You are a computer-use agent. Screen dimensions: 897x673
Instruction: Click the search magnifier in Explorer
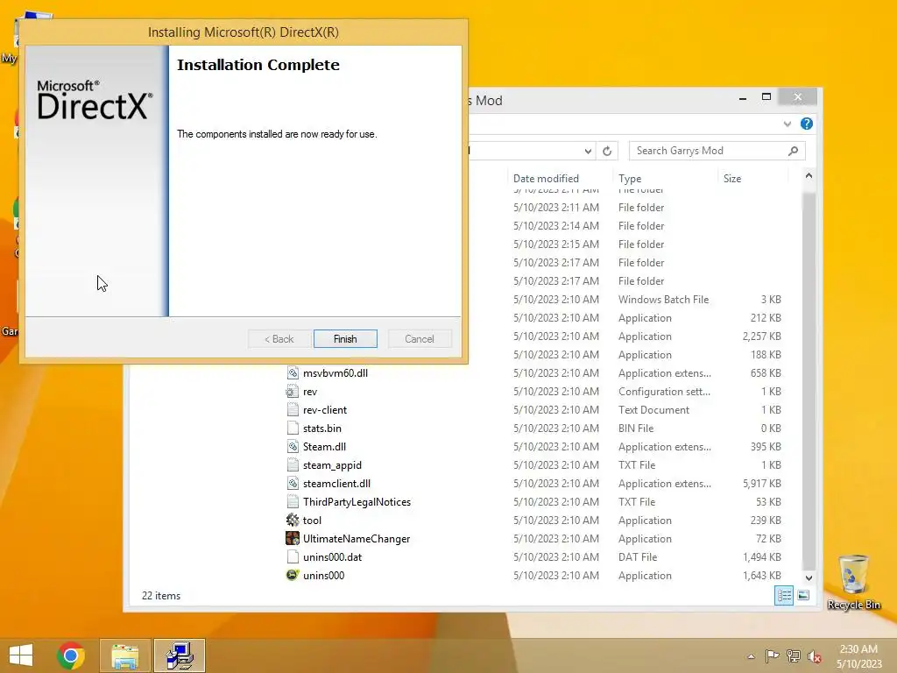793,151
